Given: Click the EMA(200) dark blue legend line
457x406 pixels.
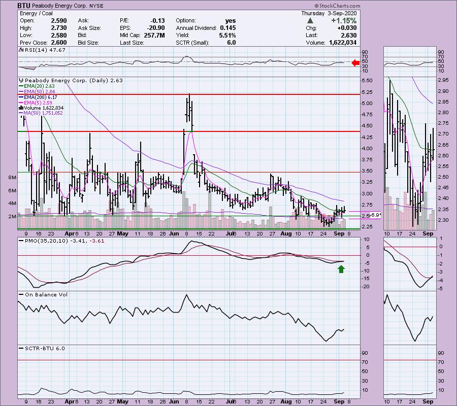Looking at the screenshot, I should tap(21, 97).
